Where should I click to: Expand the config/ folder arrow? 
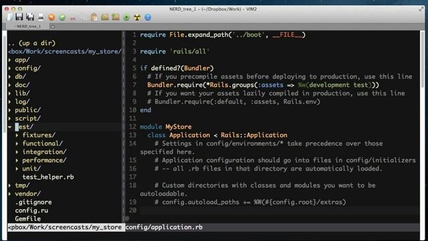pos(10,68)
